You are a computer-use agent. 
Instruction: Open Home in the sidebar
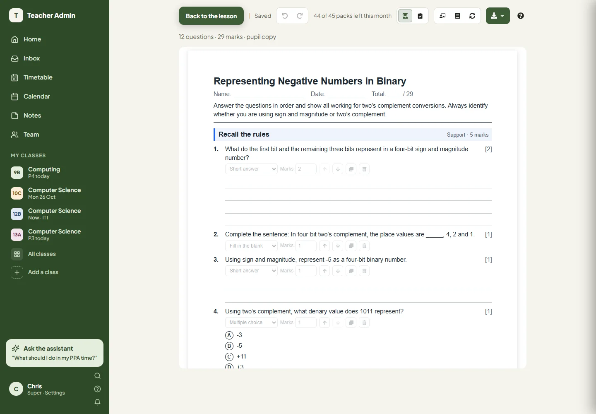[55, 39]
